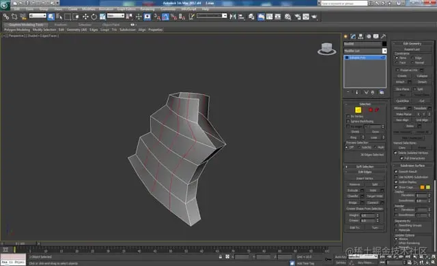Collapse the Subdivision Surface rollout

point(412,165)
